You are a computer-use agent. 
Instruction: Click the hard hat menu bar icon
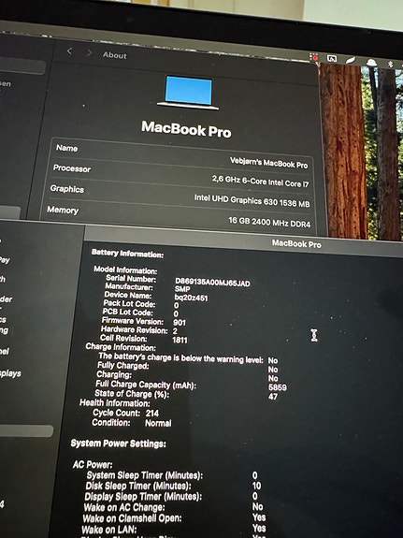(x=371, y=63)
